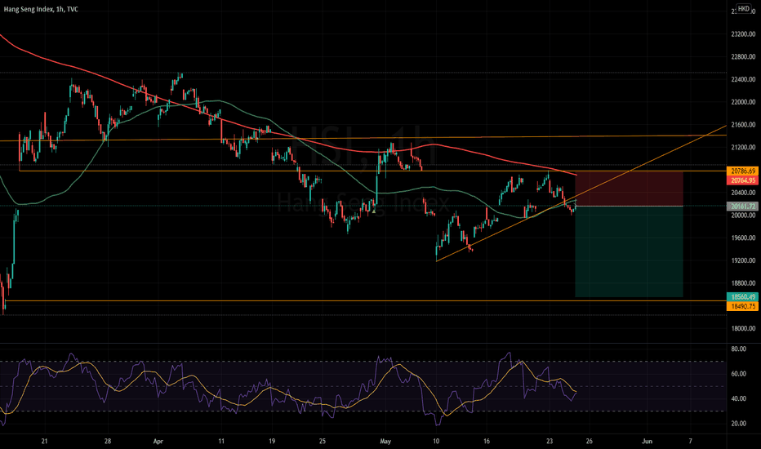Click the 20000.00 price axis label

[743, 215]
